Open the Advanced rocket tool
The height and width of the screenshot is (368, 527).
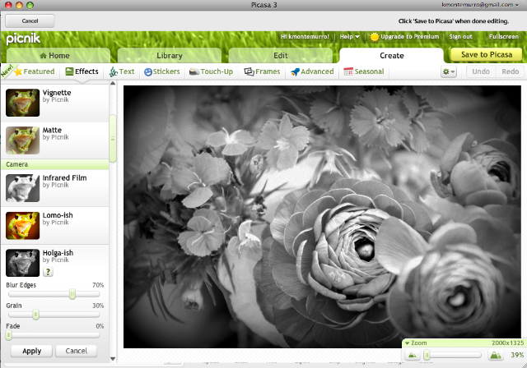click(312, 71)
